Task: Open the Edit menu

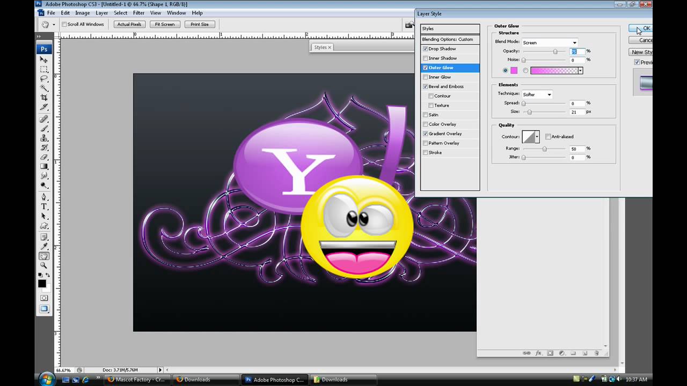Action: [x=65, y=13]
